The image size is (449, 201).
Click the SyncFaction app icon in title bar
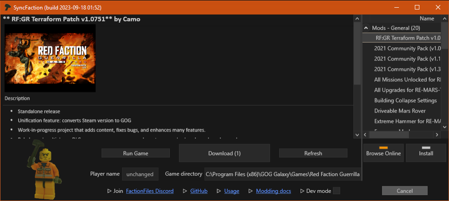(8, 7)
